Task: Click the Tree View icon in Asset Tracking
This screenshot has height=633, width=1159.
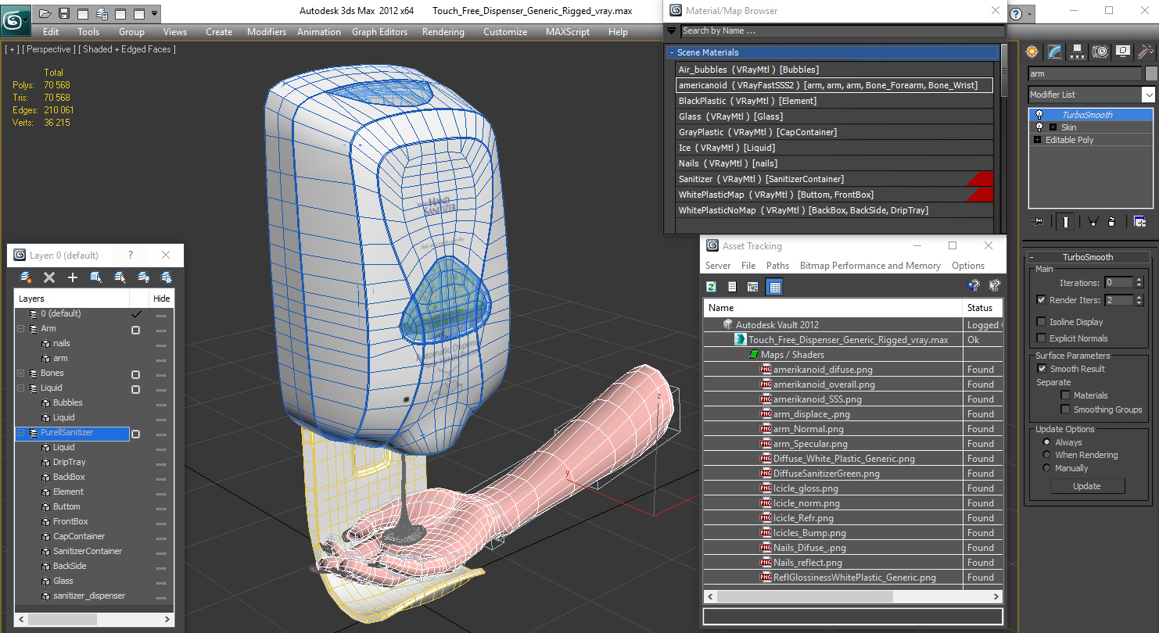Action: (753, 287)
